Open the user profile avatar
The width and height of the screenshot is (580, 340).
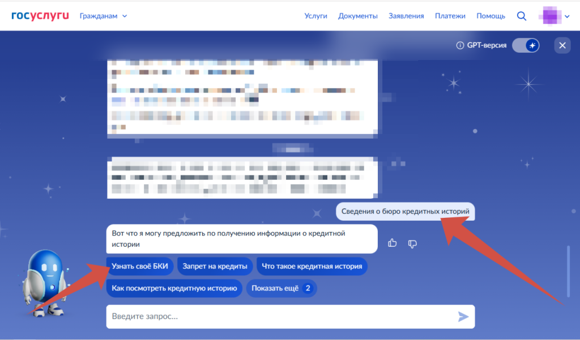(x=549, y=16)
